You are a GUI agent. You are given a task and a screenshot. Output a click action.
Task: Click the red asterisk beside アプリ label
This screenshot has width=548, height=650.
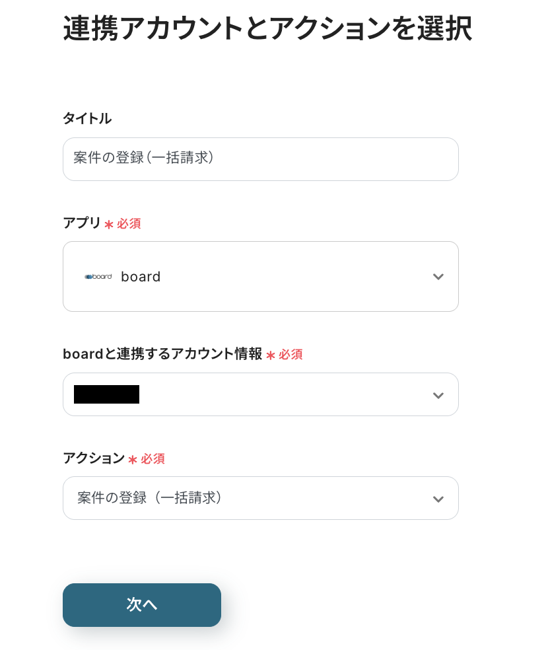pyautogui.click(x=109, y=225)
